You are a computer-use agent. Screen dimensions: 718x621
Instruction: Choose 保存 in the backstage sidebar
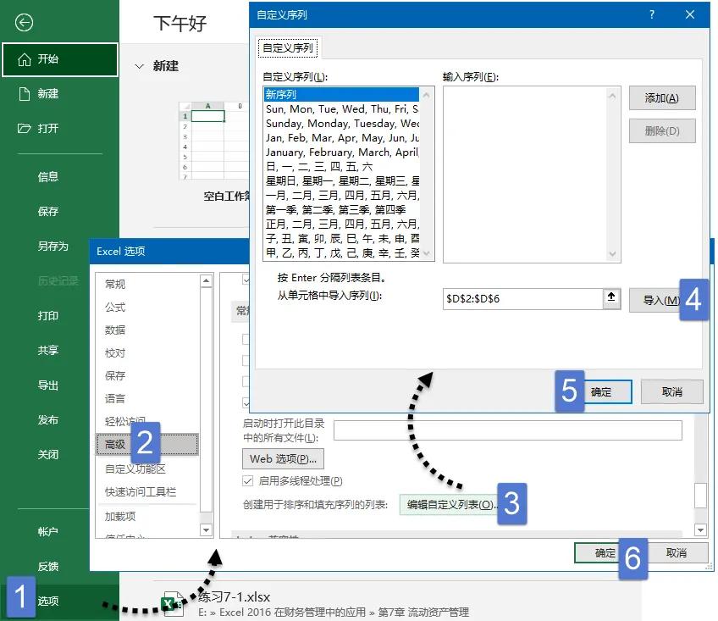(47, 211)
